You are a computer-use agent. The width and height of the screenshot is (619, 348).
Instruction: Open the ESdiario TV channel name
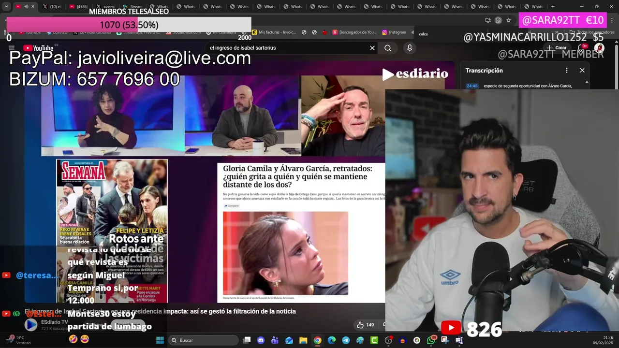[x=55, y=322]
